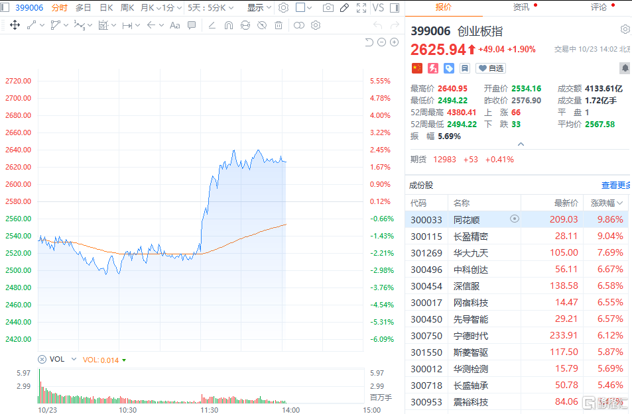Open the quote panel settings gear
Image resolution: width=632 pixels, height=414 pixels.
[625, 29]
